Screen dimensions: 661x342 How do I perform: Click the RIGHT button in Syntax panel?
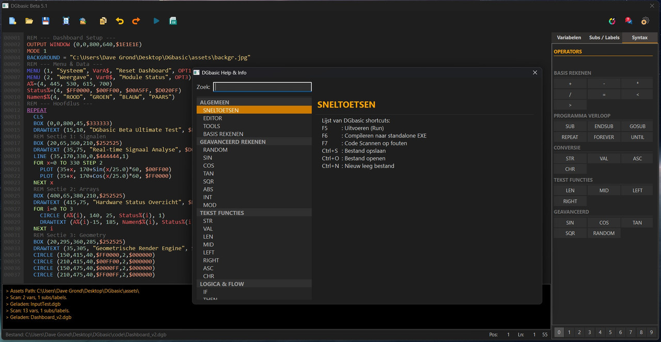tap(570, 201)
